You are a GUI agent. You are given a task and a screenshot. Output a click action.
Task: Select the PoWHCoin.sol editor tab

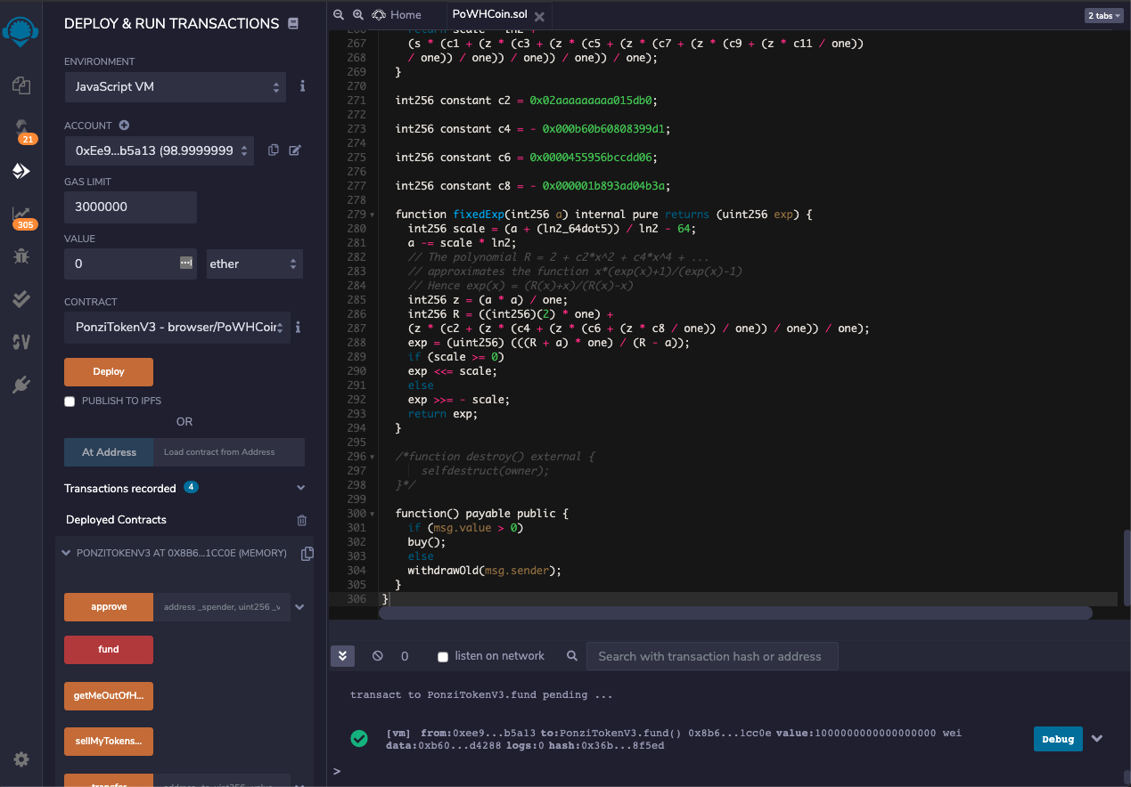pos(488,15)
